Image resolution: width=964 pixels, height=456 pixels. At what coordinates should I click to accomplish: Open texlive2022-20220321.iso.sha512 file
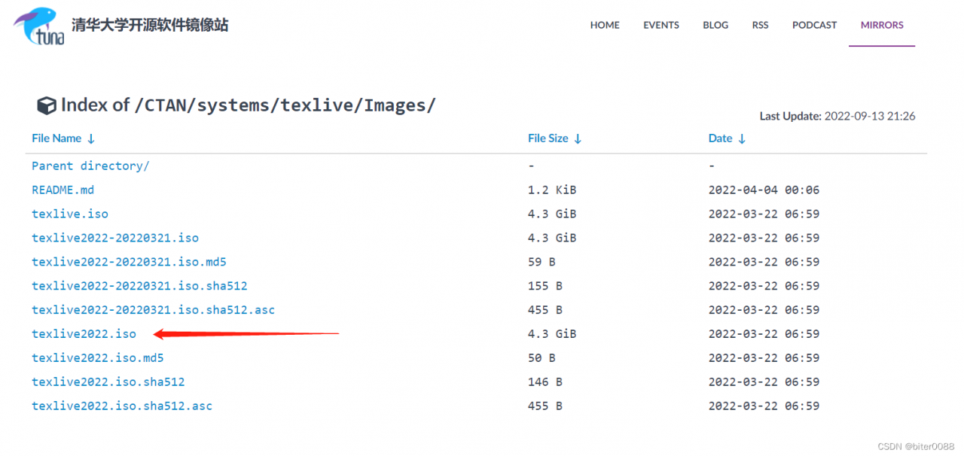139,287
